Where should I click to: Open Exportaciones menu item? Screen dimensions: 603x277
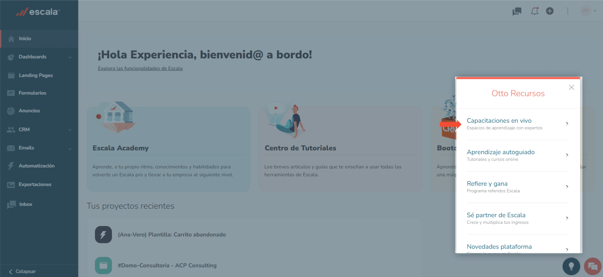coord(39,184)
